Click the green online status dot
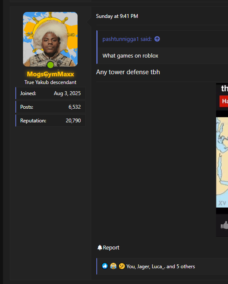Image resolution: width=228 pixels, height=284 pixels. tap(50, 65)
